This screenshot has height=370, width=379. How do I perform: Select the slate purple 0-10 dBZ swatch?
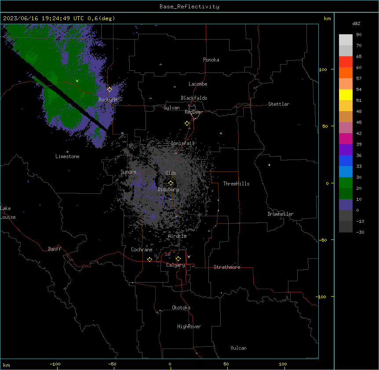click(x=346, y=205)
